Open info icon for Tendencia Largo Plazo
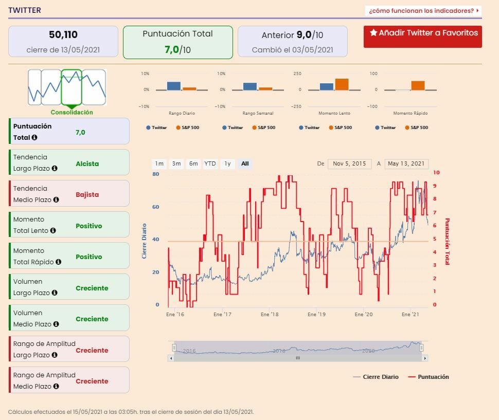 point(55,168)
